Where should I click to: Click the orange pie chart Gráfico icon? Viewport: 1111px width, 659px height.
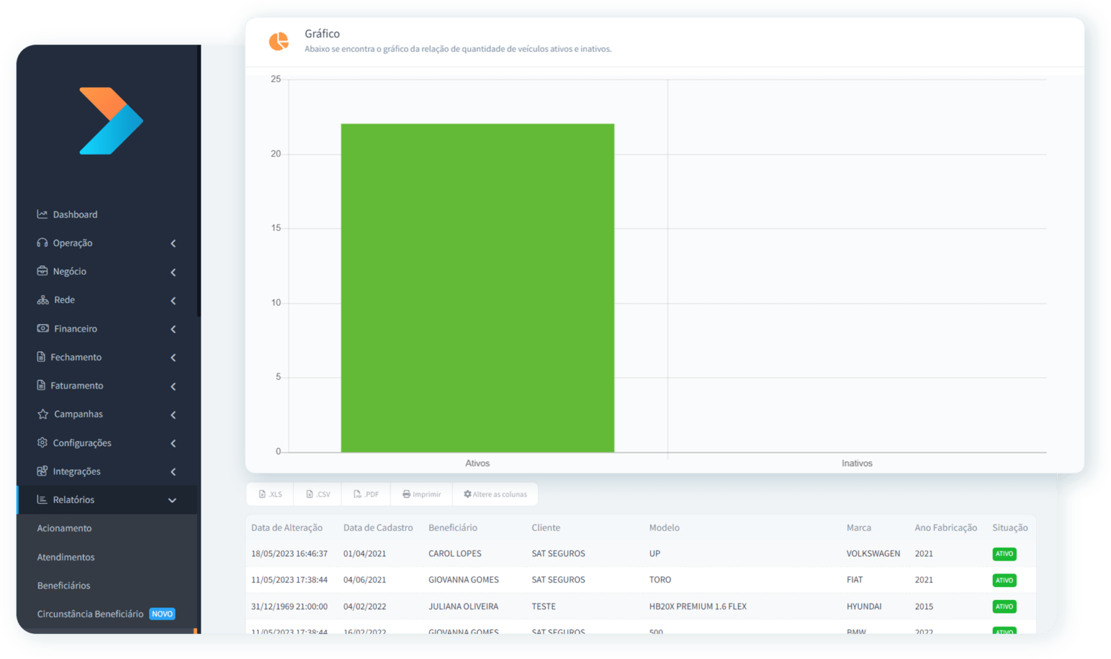pyautogui.click(x=278, y=42)
